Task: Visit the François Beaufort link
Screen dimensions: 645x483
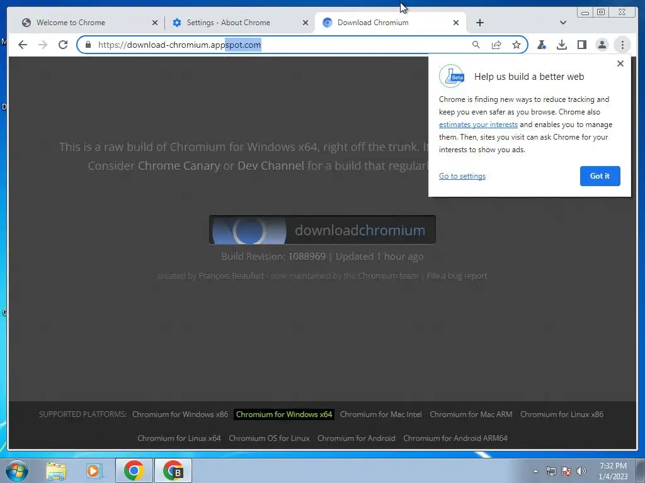Action: pos(231,276)
